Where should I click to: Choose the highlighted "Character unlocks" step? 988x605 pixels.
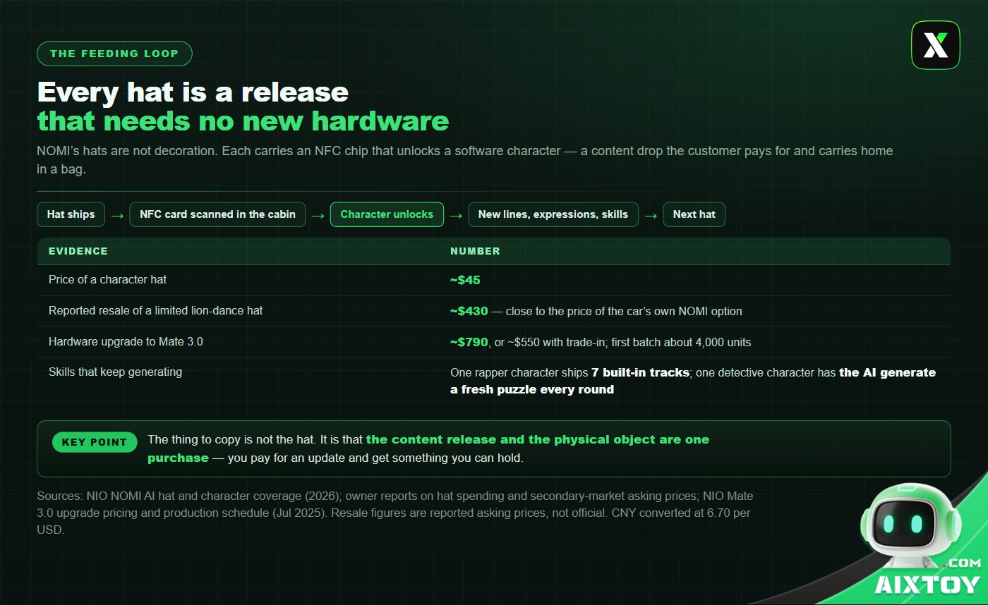[x=387, y=214]
